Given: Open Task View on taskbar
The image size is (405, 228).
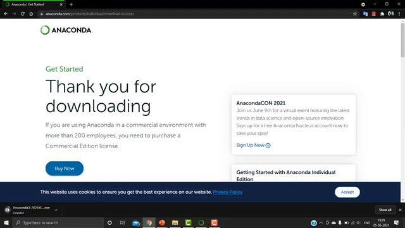Looking at the screenshot, I should [x=122, y=222].
